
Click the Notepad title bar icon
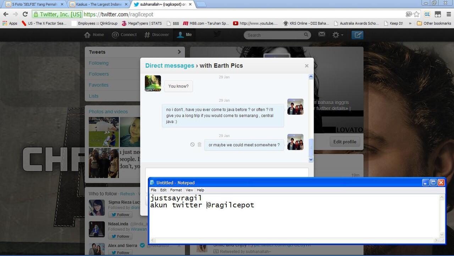coord(153,183)
